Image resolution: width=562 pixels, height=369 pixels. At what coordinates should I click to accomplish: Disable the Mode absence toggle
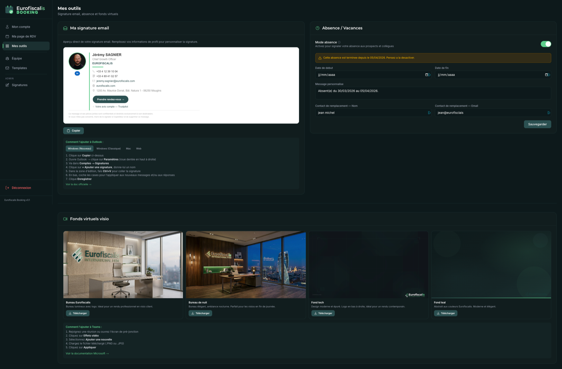[x=545, y=44]
